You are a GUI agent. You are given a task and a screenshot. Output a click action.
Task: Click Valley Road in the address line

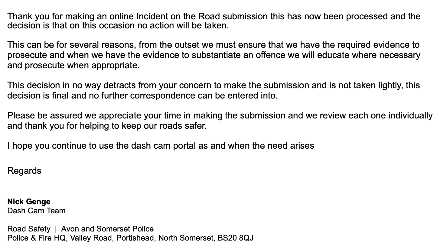pos(91,238)
